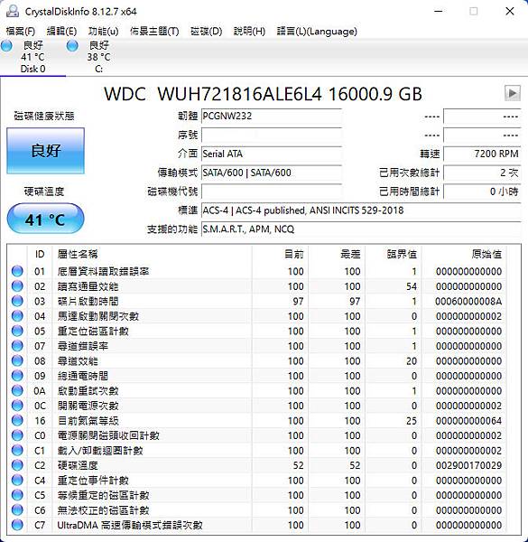Click the status orb of attribute 01
The width and height of the screenshot is (528, 542).
tap(17, 271)
